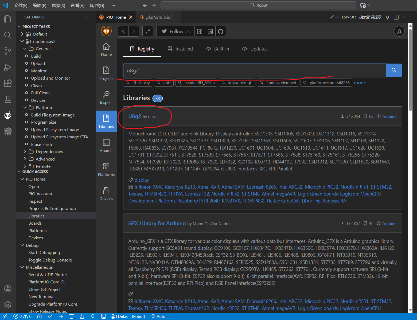Collapse the Miscellaneous group
417x320 pixels.
[22, 267]
